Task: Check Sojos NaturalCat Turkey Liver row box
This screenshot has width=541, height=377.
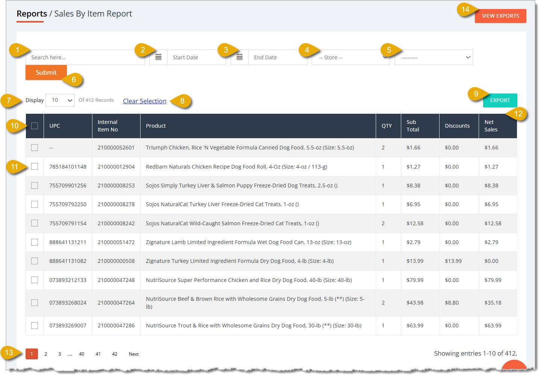Action: (x=35, y=204)
